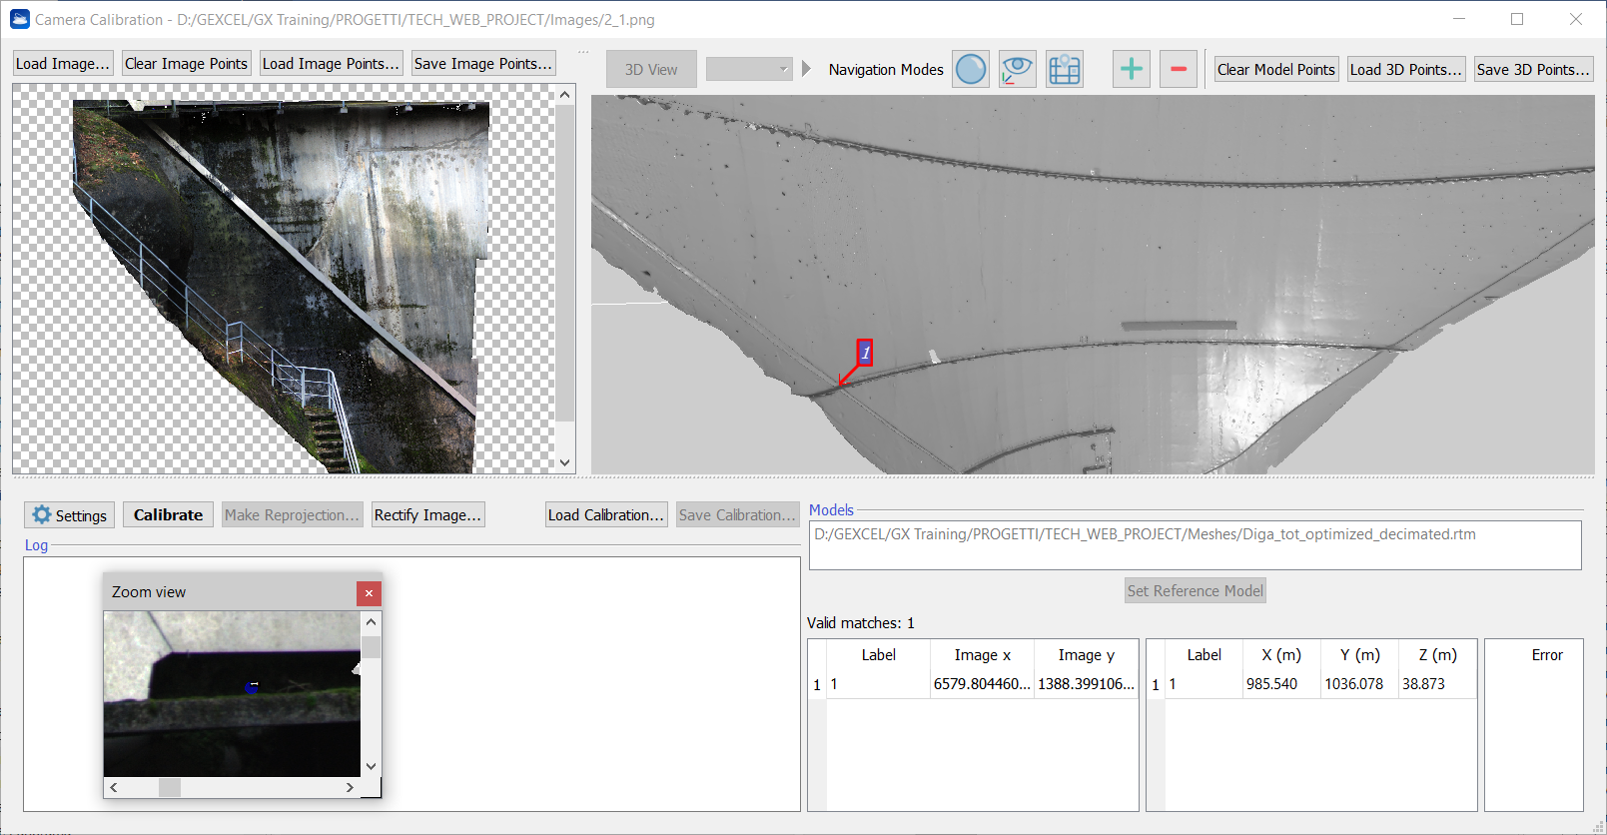This screenshot has width=1607, height=835.
Task: Open the empty dropdown beside 3D View
Action: click(x=749, y=69)
